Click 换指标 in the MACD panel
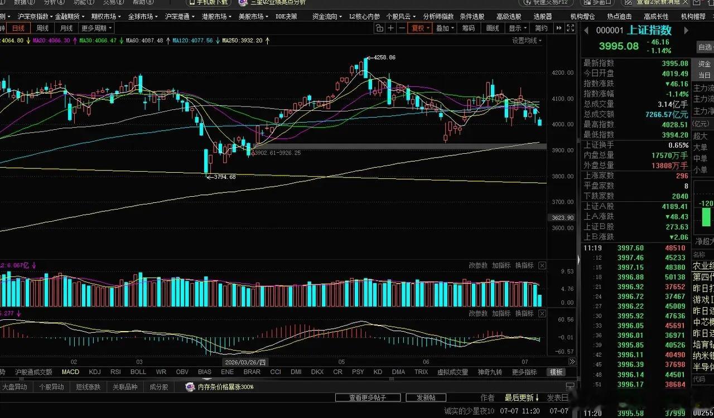 (524, 314)
